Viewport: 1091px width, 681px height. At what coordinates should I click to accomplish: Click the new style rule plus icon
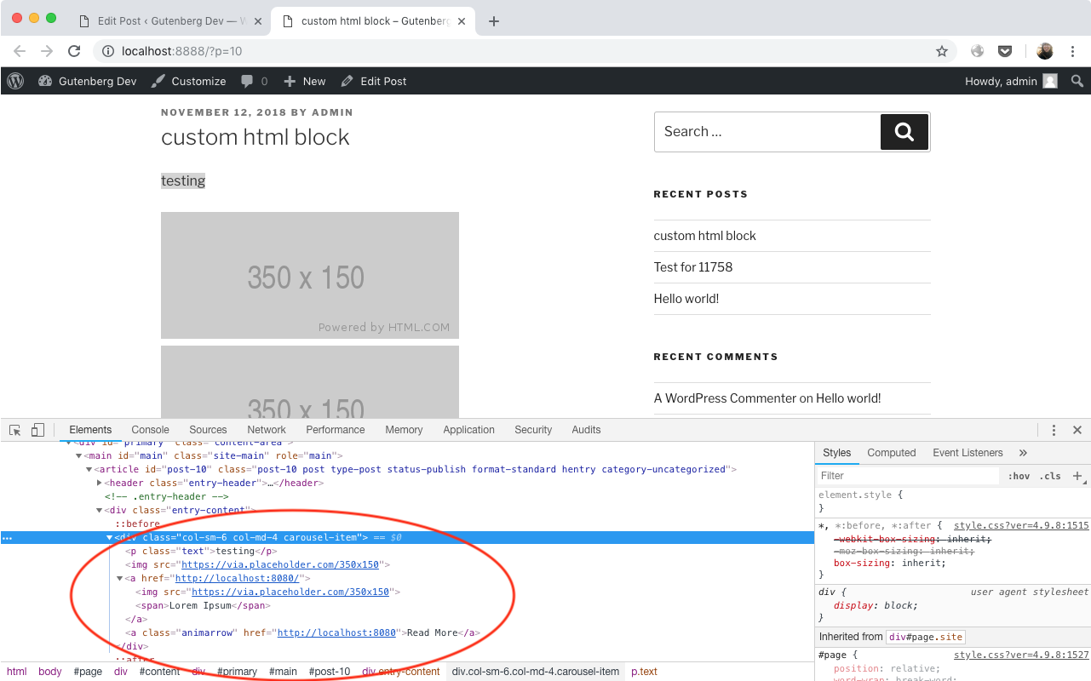coord(1077,476)
